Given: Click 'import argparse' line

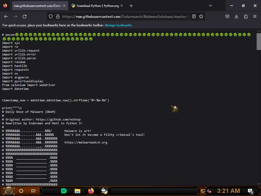Looking at the screenshot, I should pos(15,77).
